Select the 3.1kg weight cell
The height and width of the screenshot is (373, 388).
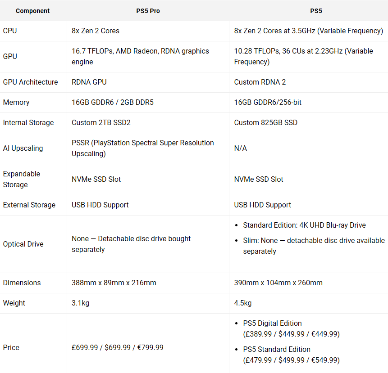(x=81, y=303)
